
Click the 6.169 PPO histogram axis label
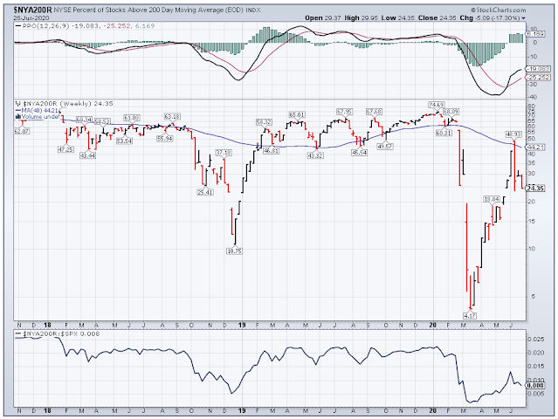click(x=534, y=34)
